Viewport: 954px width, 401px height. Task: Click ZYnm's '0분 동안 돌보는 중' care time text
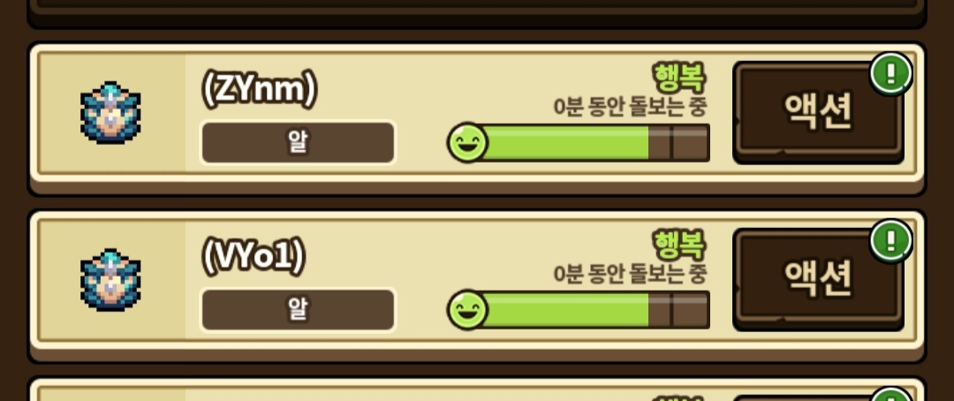tap(631, 107)
